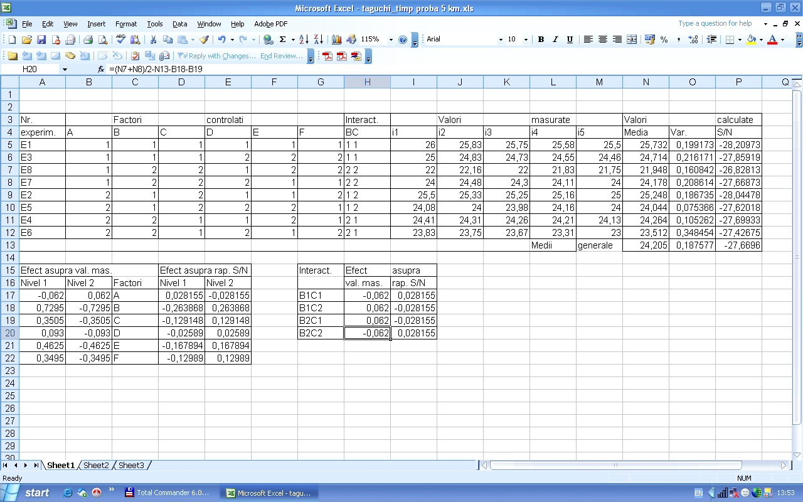Run the Spelling check
The image size is (803, 502).
(x=120, y=40)
